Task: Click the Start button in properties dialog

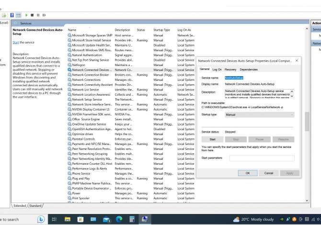Action: 213,139
